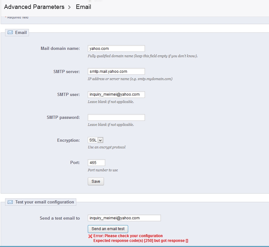Click the 'Expected response code(s) [250]' error line
269x247 pixels.
(141, 241)
